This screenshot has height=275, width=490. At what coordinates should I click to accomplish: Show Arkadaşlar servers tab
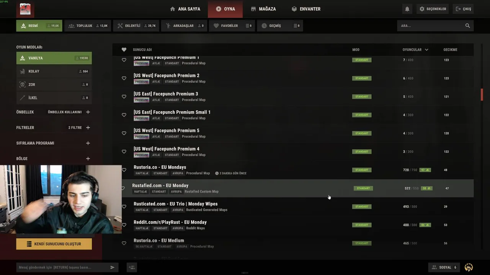coord(184,26)
